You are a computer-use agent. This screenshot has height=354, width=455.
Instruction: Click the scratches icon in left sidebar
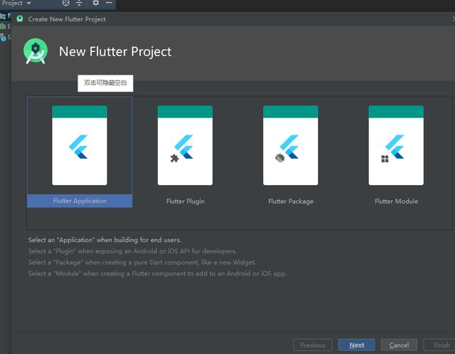(3, 37)
